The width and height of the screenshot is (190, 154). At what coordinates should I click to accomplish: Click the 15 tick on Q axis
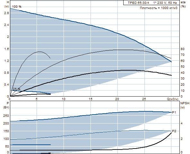[91, 99]
